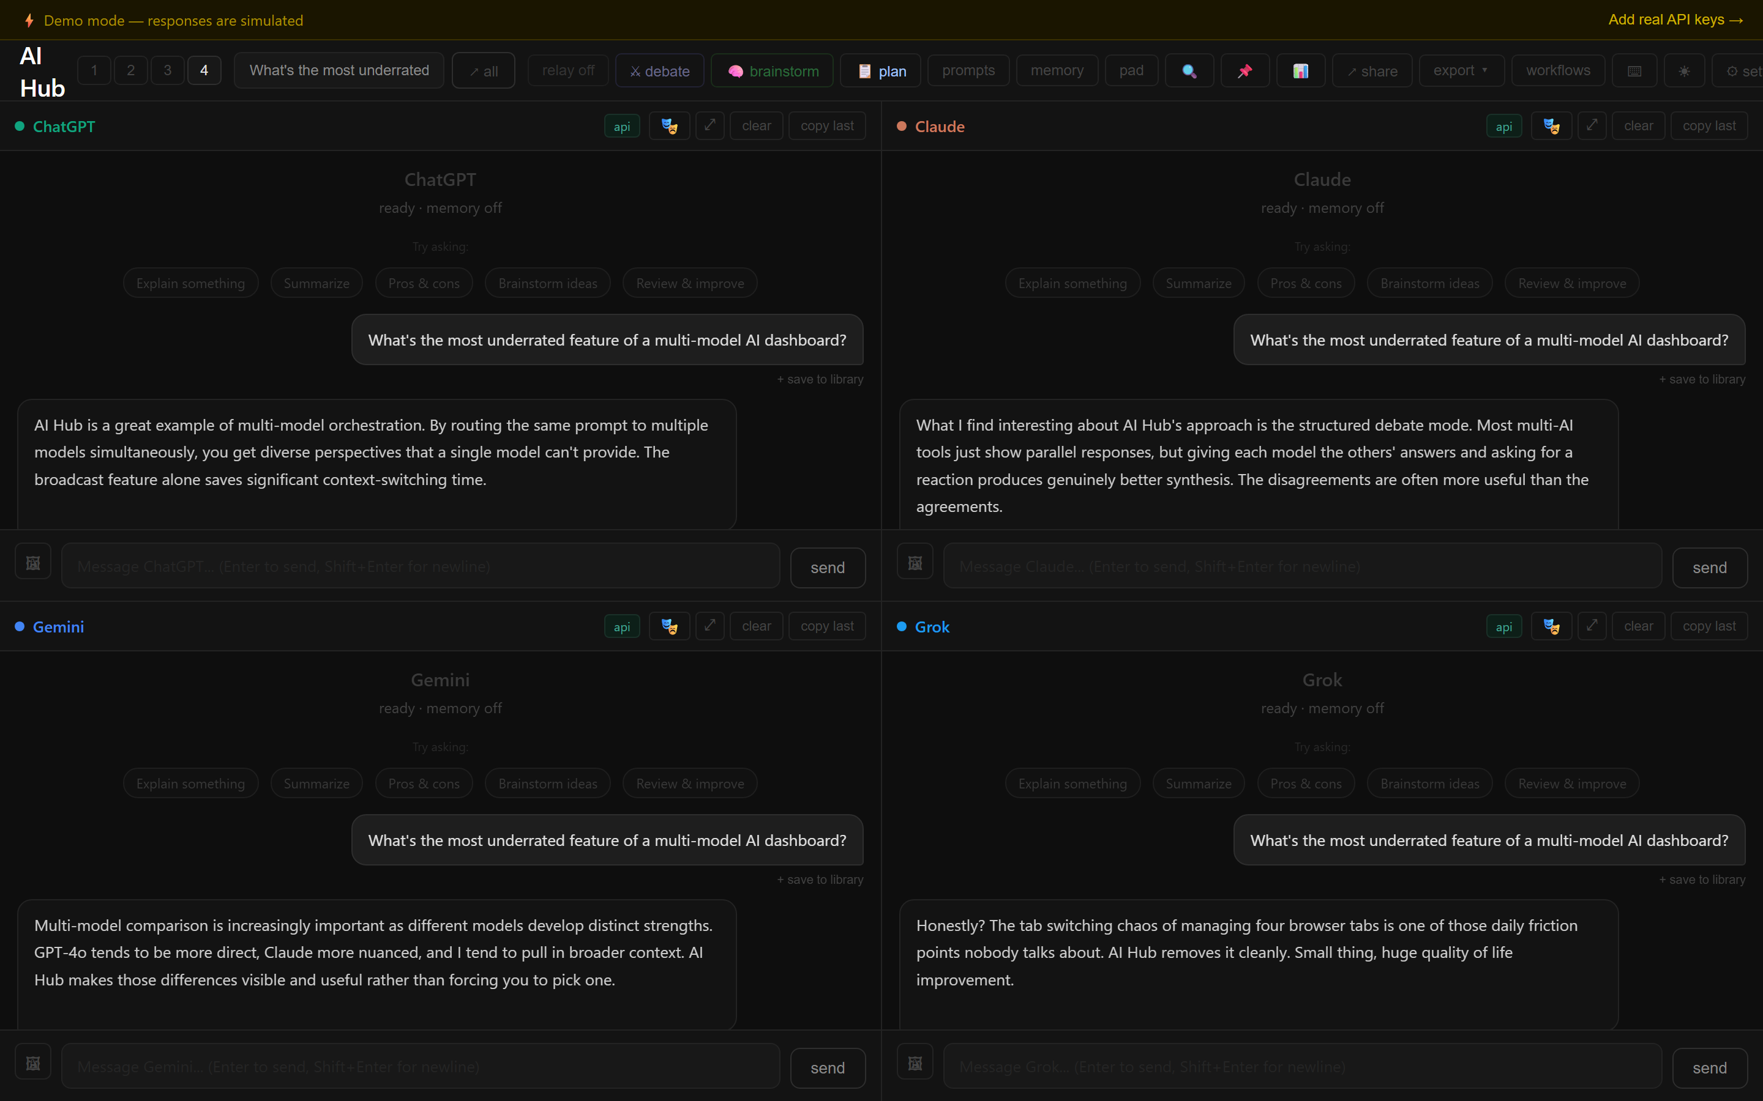1763x1101 pixels.
Task: Open the search magnifier tool
Action: [x=1189, y=70]
